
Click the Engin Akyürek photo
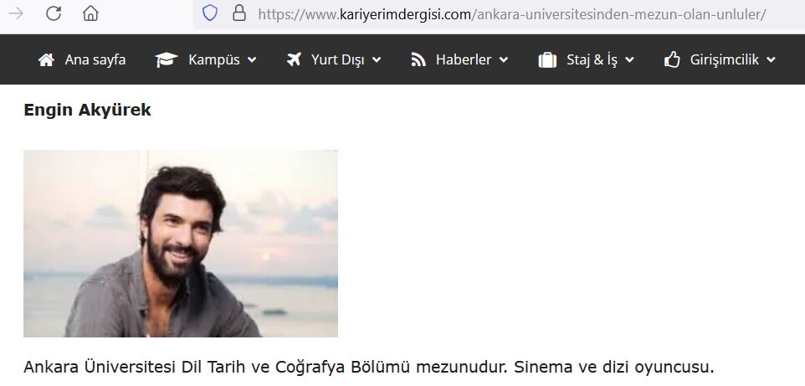click(181, 244)
